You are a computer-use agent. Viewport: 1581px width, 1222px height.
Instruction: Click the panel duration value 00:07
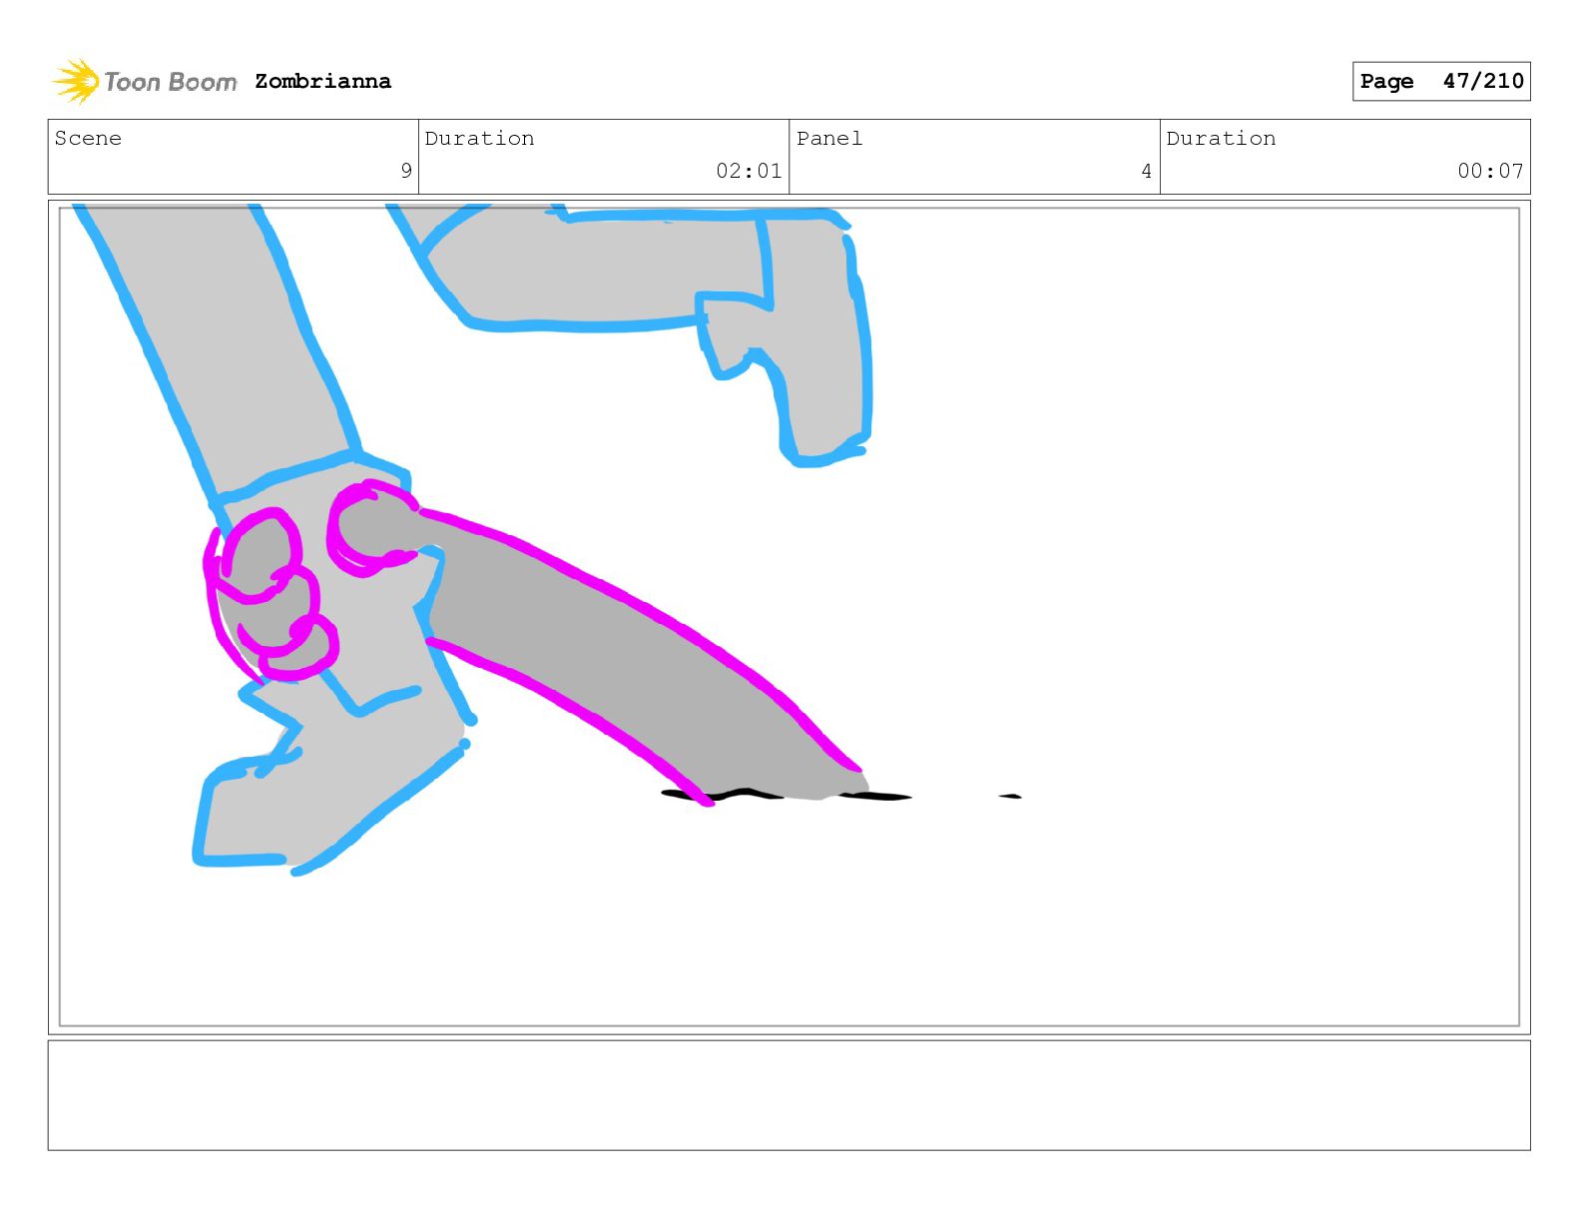click(x=1490, y=171)
